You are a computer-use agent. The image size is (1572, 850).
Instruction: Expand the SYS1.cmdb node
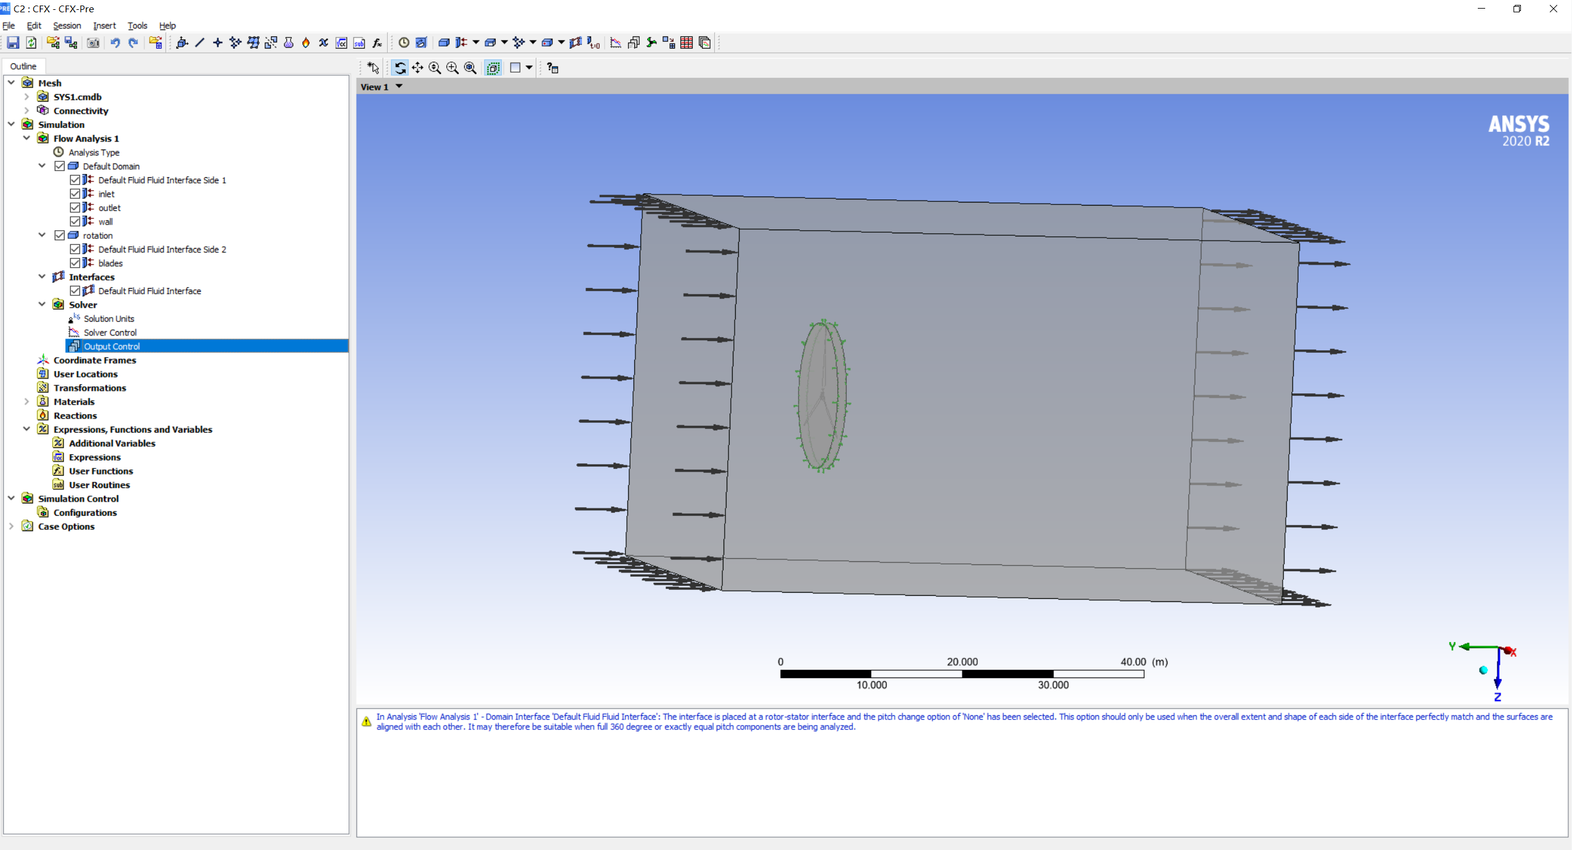(x=26, y=97)
